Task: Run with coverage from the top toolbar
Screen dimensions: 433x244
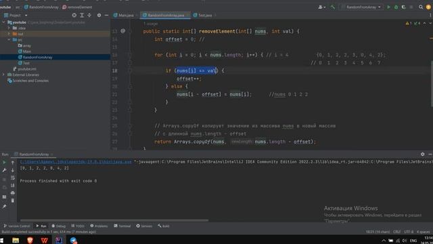Action: (403, 7)
